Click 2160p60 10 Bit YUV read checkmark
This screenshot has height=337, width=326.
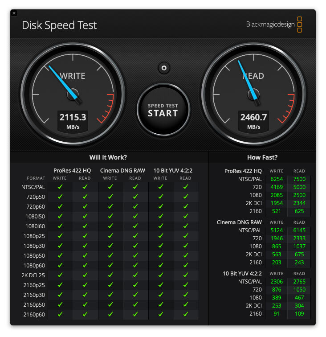186,314
